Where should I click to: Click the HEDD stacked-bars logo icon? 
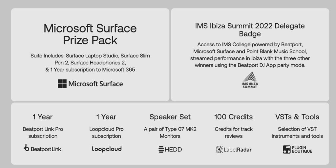(161, 150)
